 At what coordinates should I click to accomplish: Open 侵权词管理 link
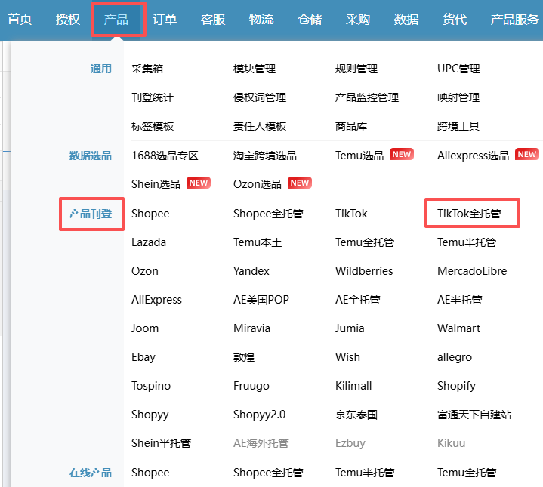(260, 97)
